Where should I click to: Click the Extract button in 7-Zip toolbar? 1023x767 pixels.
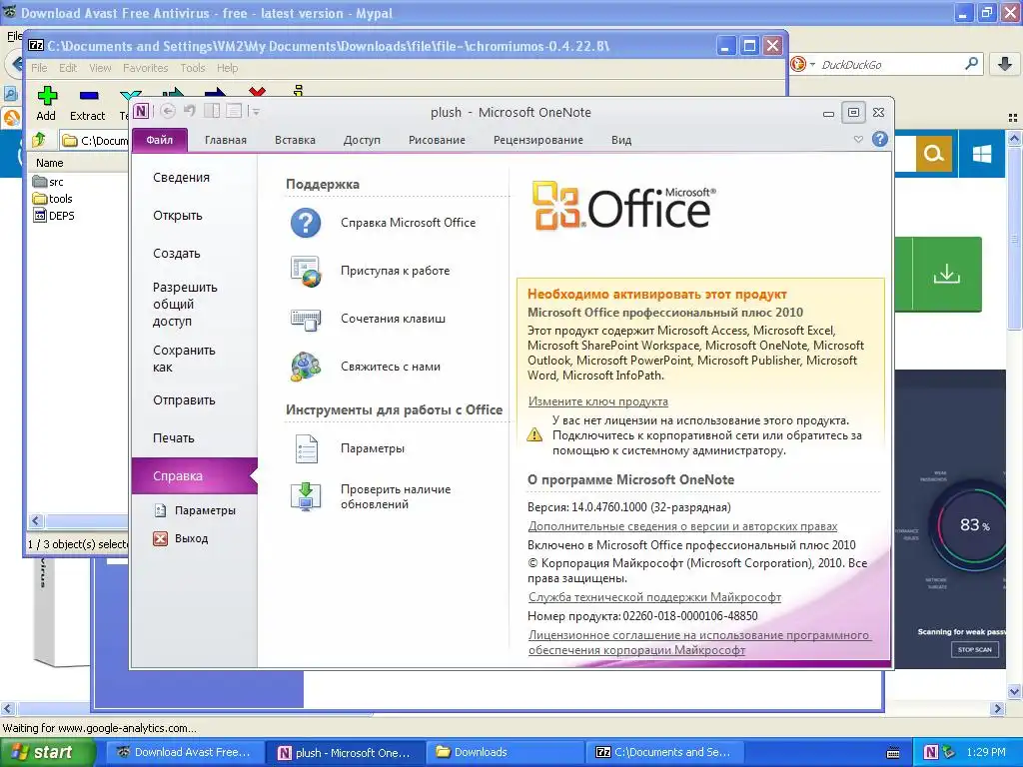[88, 104]
